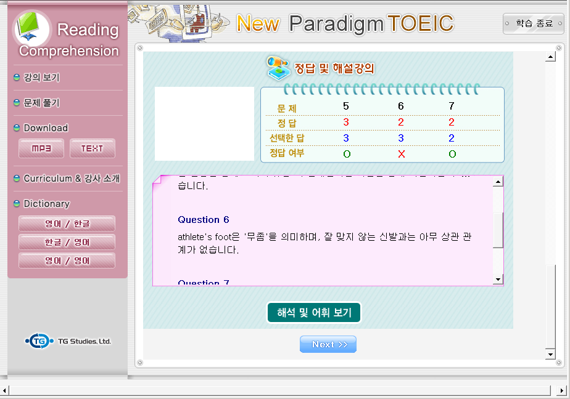
Task: Open the 영어 / 한글 dictionary
Action: coord(67,224)
